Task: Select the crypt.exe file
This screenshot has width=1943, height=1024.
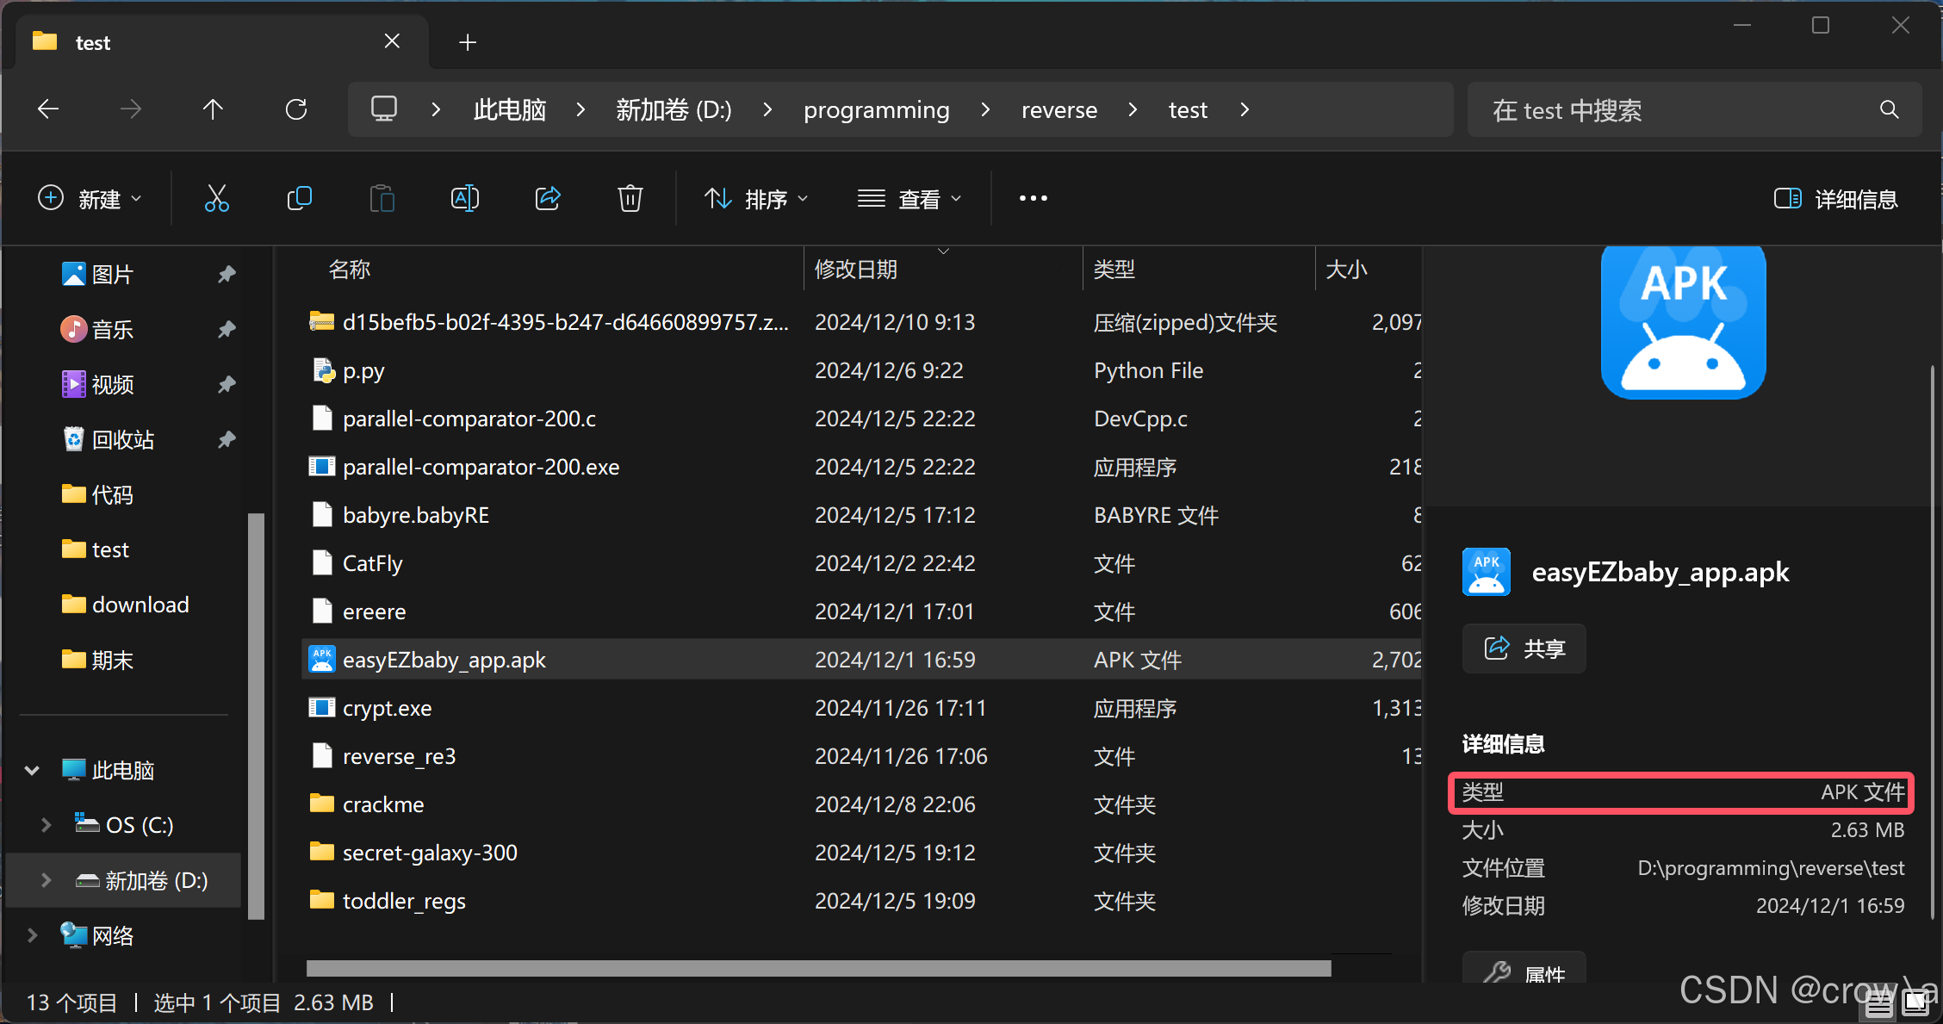Action: [x=388, y=708]
